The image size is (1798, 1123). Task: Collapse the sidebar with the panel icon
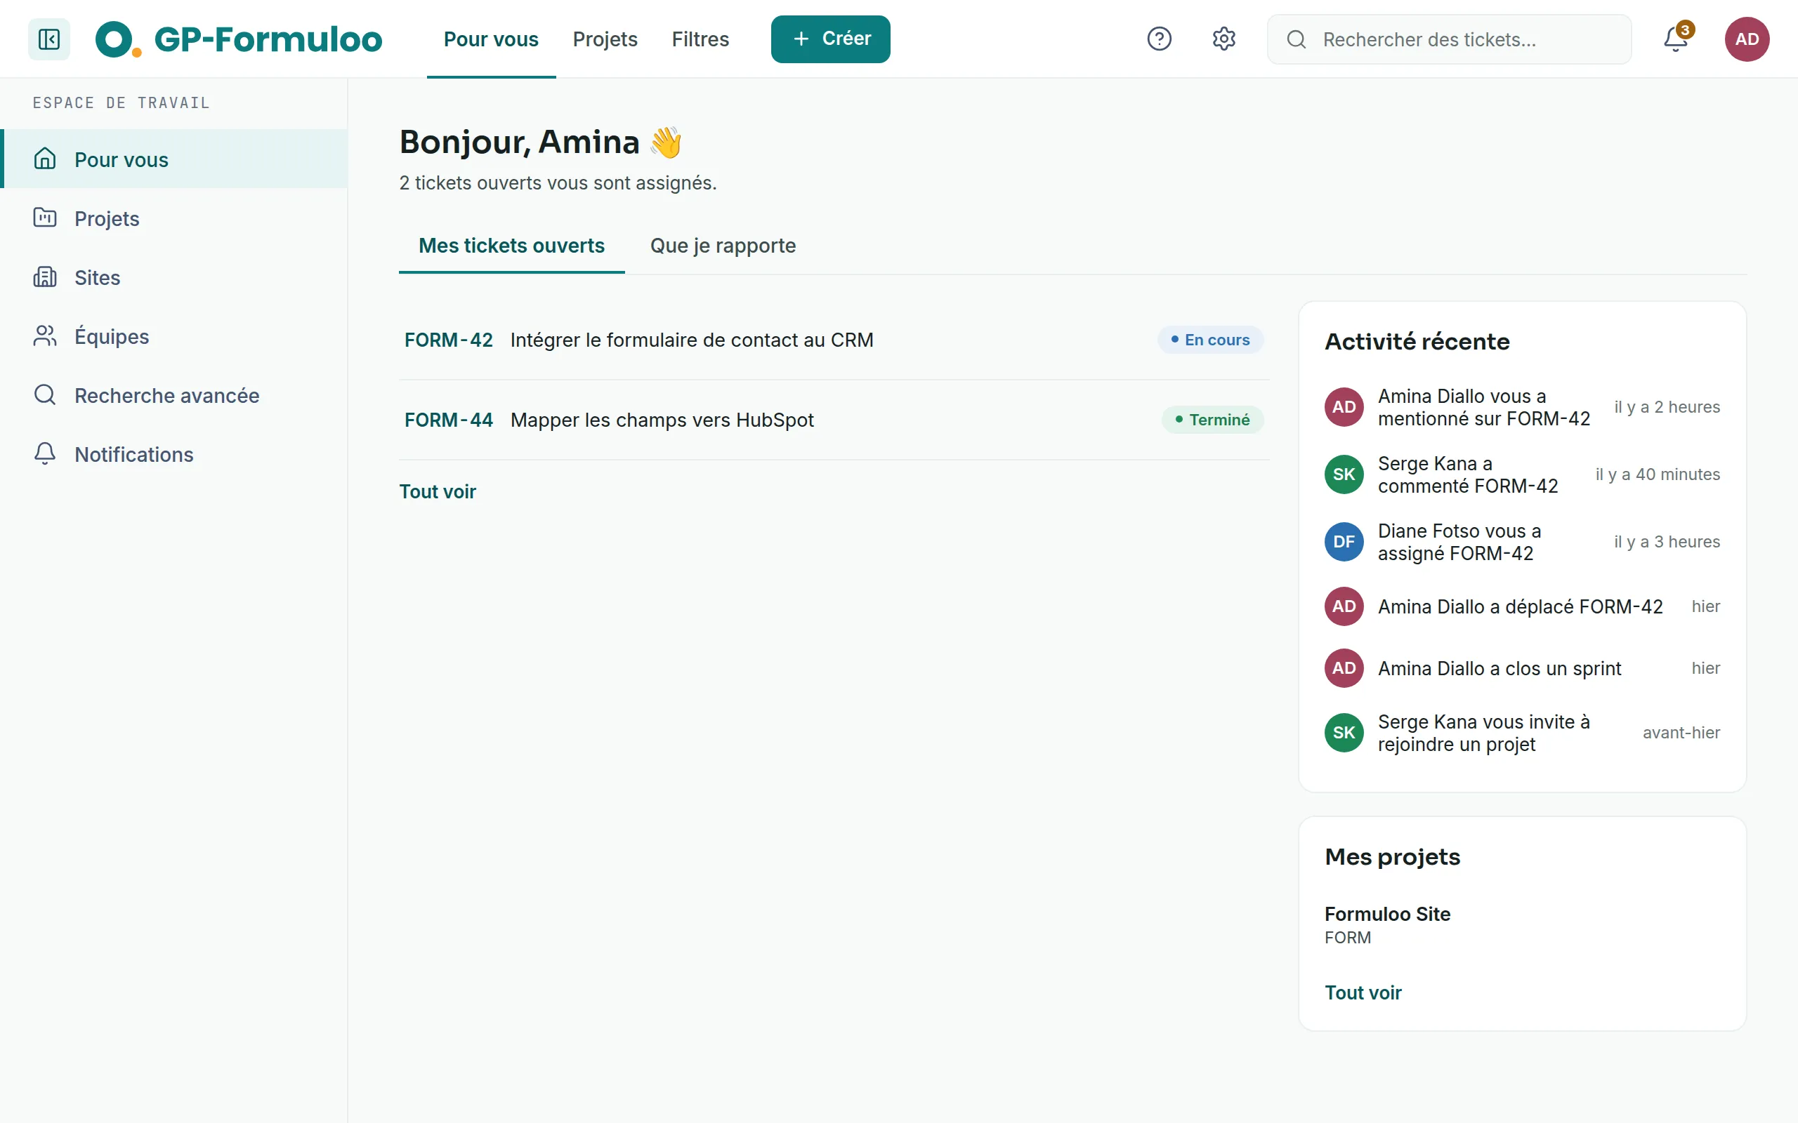[x=49, y=39]
